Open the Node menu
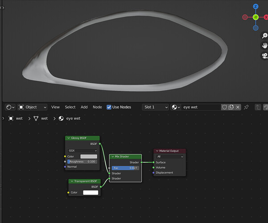This screenshot has width=268, height=223. [97, 107]
